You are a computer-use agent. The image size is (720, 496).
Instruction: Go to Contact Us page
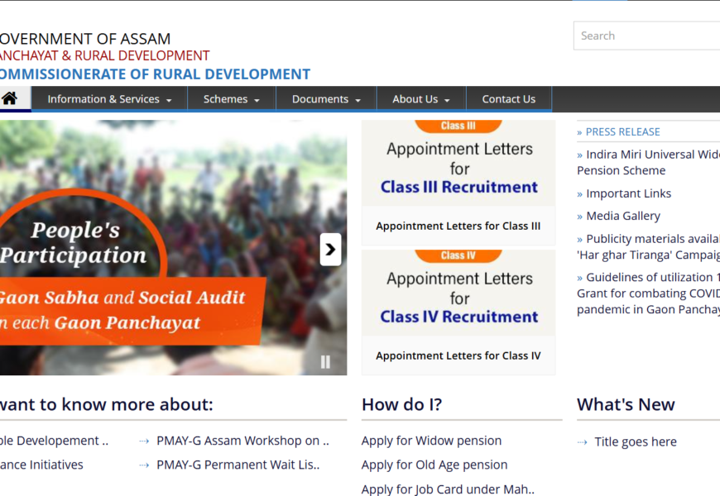pos(509,99)
